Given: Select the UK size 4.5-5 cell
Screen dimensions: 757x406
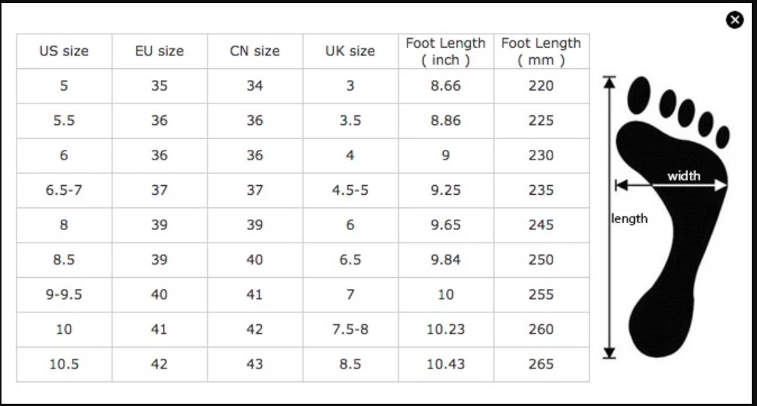Looking at the screenshot, I should point(350,190).
